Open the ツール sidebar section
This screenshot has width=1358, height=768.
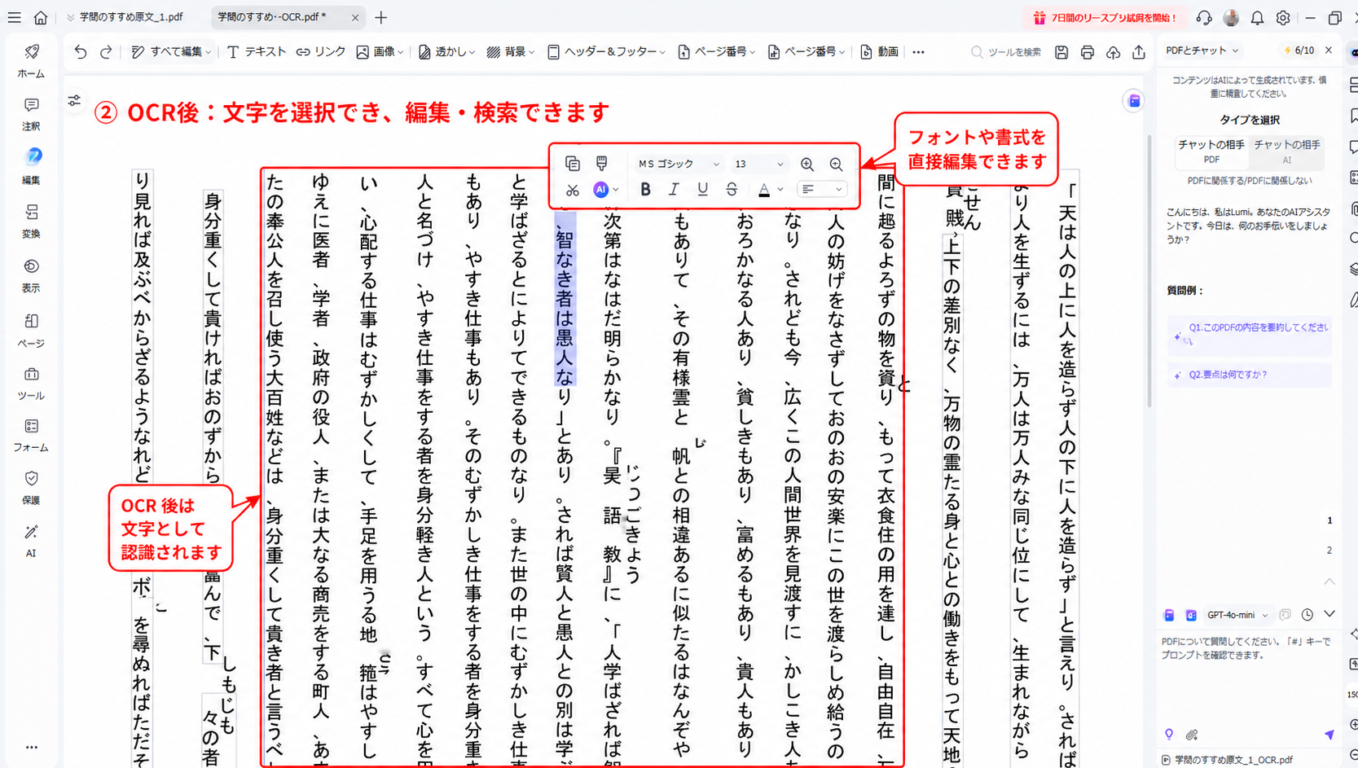coord(31,384)
